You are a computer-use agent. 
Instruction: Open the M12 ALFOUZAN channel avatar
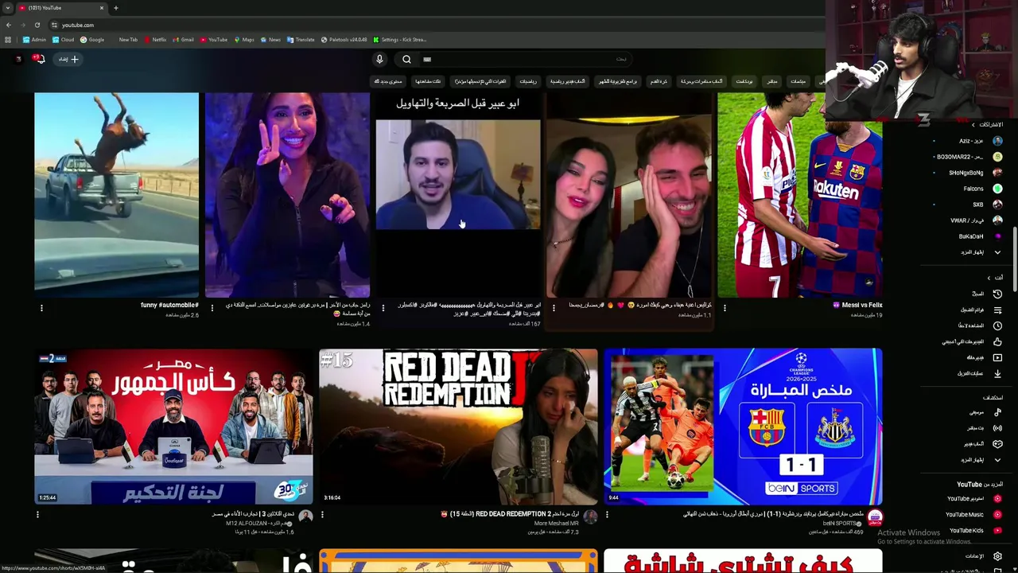click(305, 517)
